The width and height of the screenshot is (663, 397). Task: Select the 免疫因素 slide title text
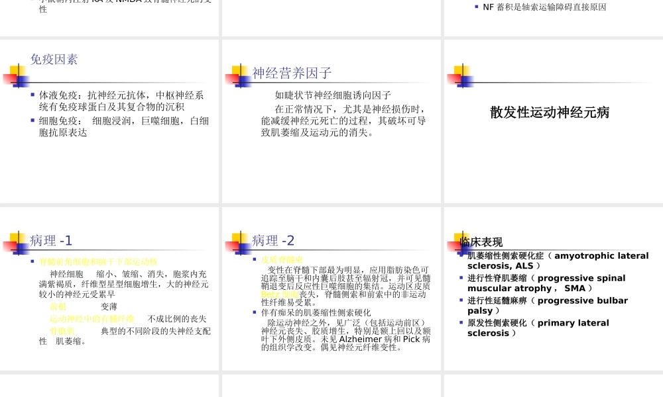point(53,60)
